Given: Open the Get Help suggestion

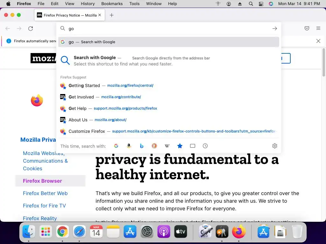Looking at the screenshot, I should pos(169,108).
